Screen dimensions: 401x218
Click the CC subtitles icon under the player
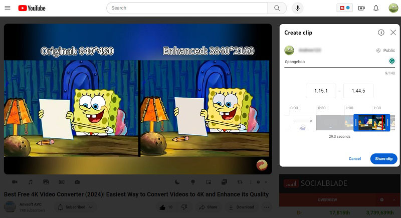pyautogui.click(x=62, y=182)
